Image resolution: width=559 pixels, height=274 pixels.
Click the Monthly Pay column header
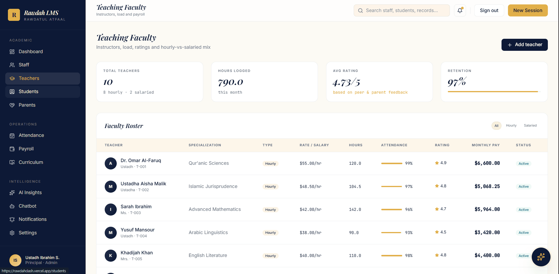point(486,145)
